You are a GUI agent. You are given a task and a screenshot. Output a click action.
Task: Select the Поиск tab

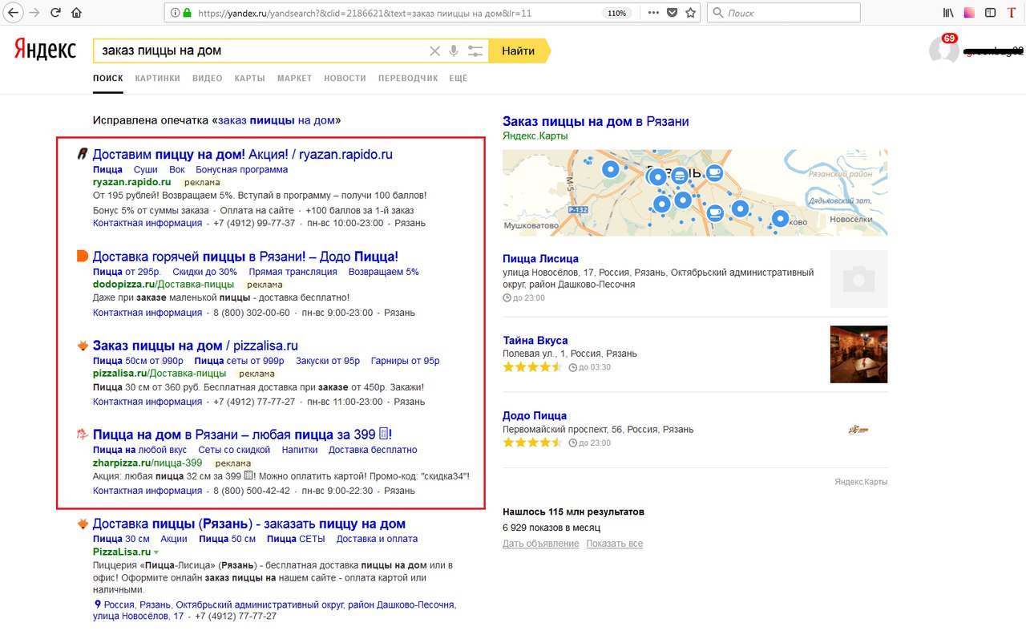(x=108, y=79)
